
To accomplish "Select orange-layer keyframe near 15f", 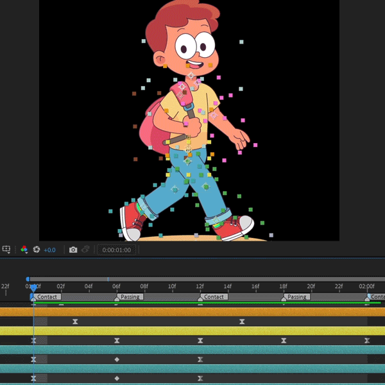I will pyautogui.click(x=242, y=321).
